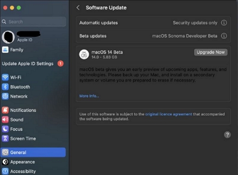Click the red badge with number 1
238x175 pixels.
point(60,63)
